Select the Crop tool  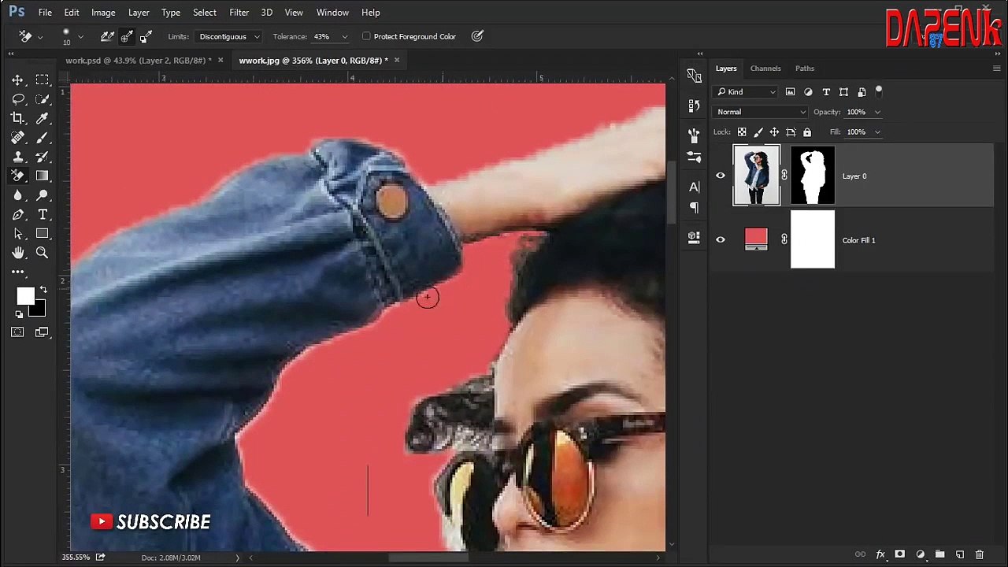tap(17, 118)
